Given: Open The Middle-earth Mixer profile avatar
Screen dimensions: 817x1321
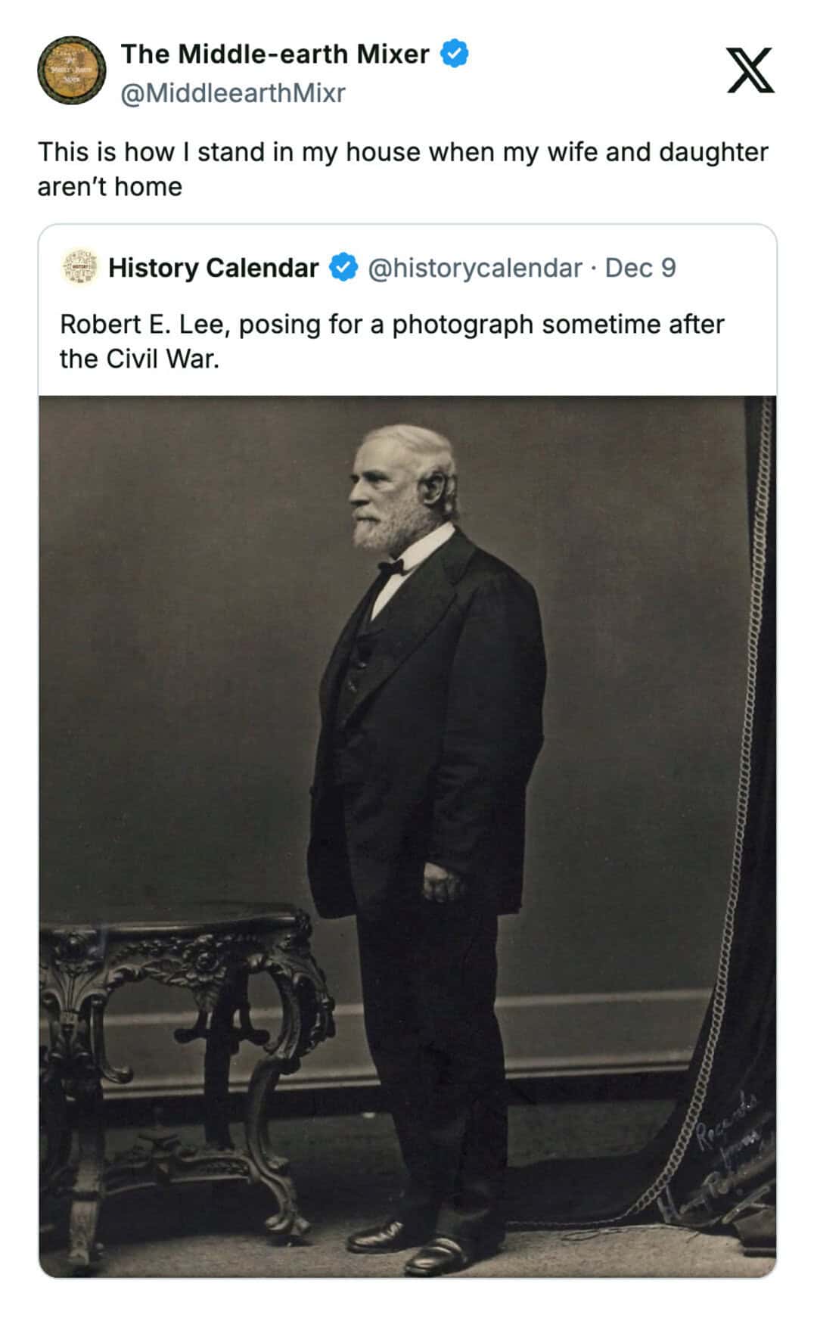Looking at the screenshot, I should (72, 70).
